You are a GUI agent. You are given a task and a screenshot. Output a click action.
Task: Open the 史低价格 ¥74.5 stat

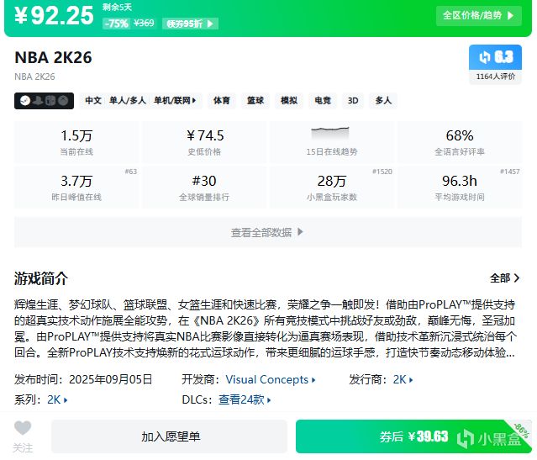[x=204, y=142]
